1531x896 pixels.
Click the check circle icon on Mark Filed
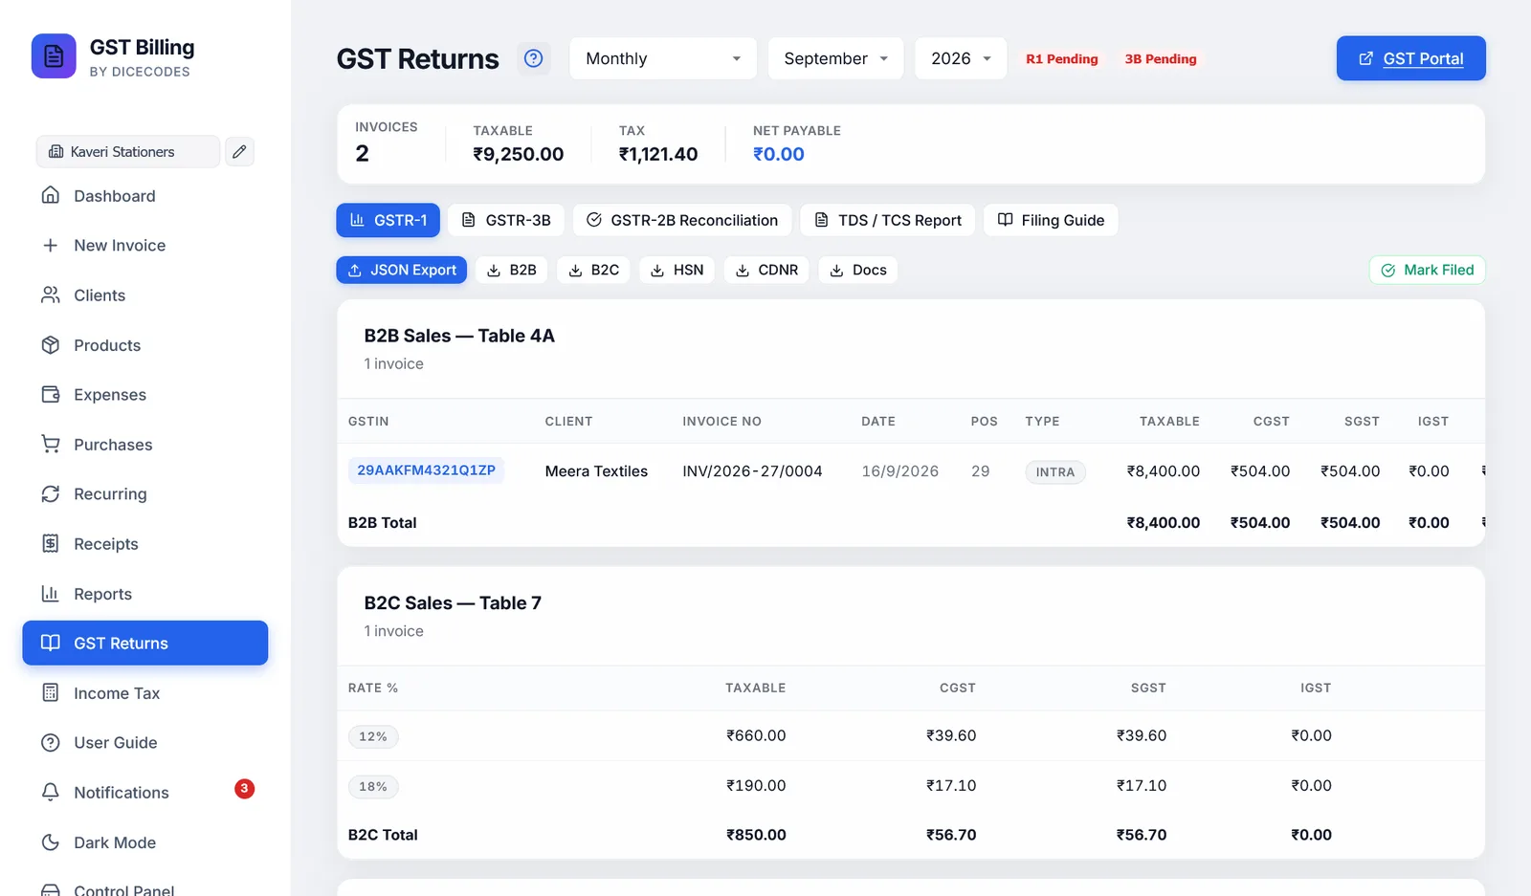pyautogui.click(x=1388, y=271)
